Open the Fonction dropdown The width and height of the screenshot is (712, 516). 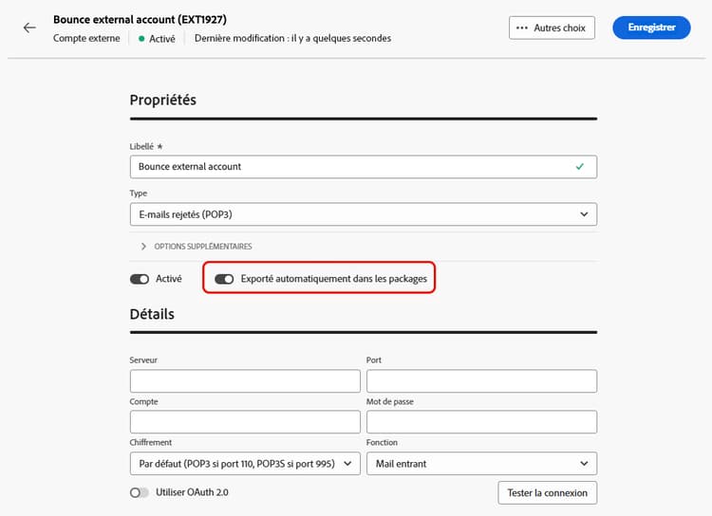[x=480, y=464]
